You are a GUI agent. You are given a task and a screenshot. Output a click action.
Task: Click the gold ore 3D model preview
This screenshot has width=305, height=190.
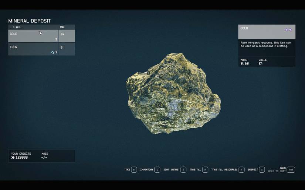(173, 94)
